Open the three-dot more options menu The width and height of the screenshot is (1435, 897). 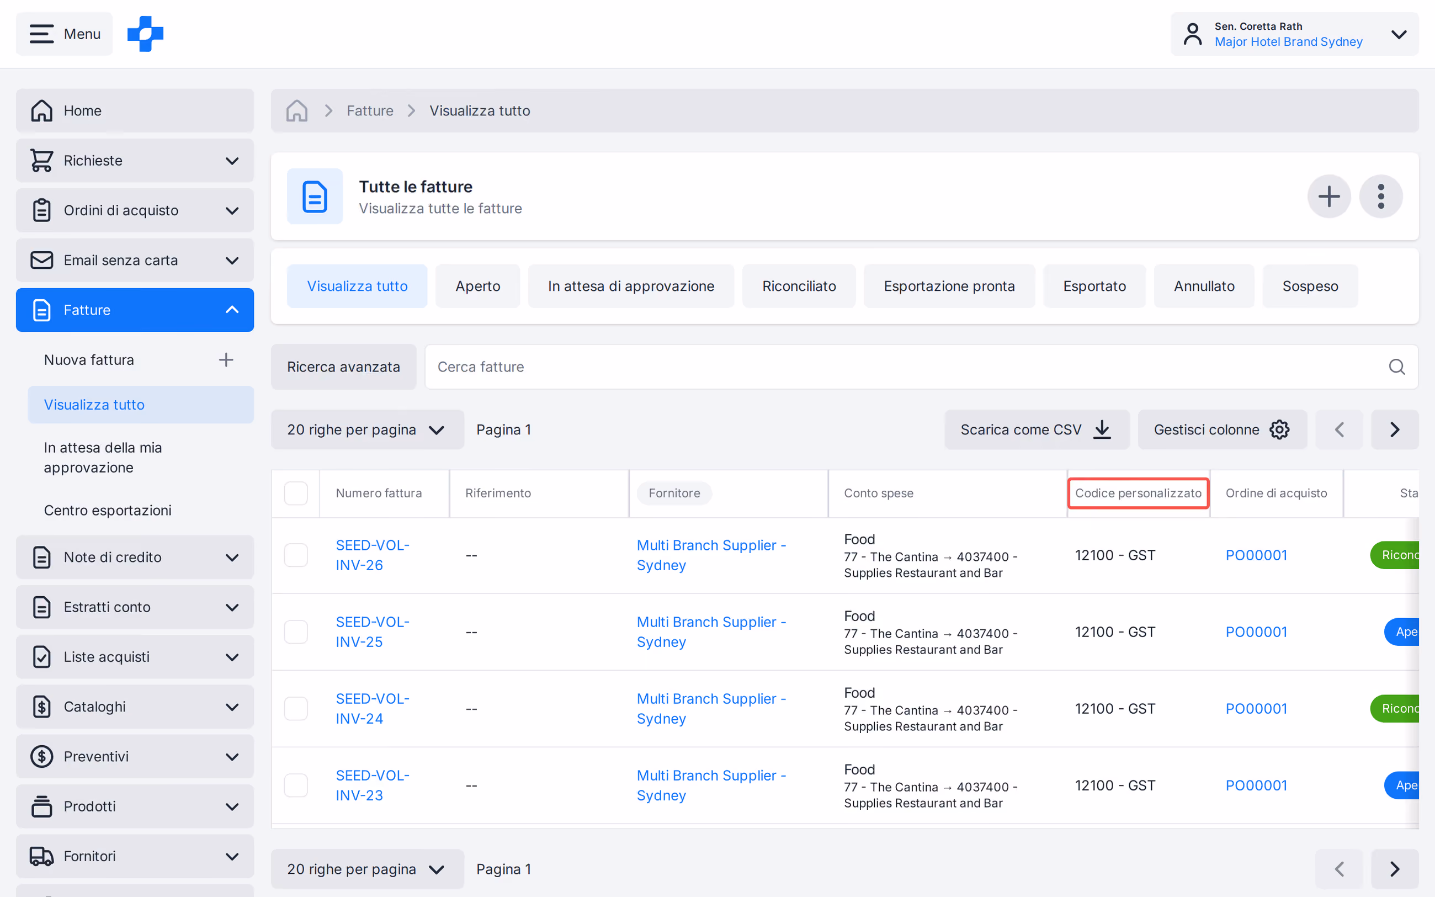tap(1381, 197)
